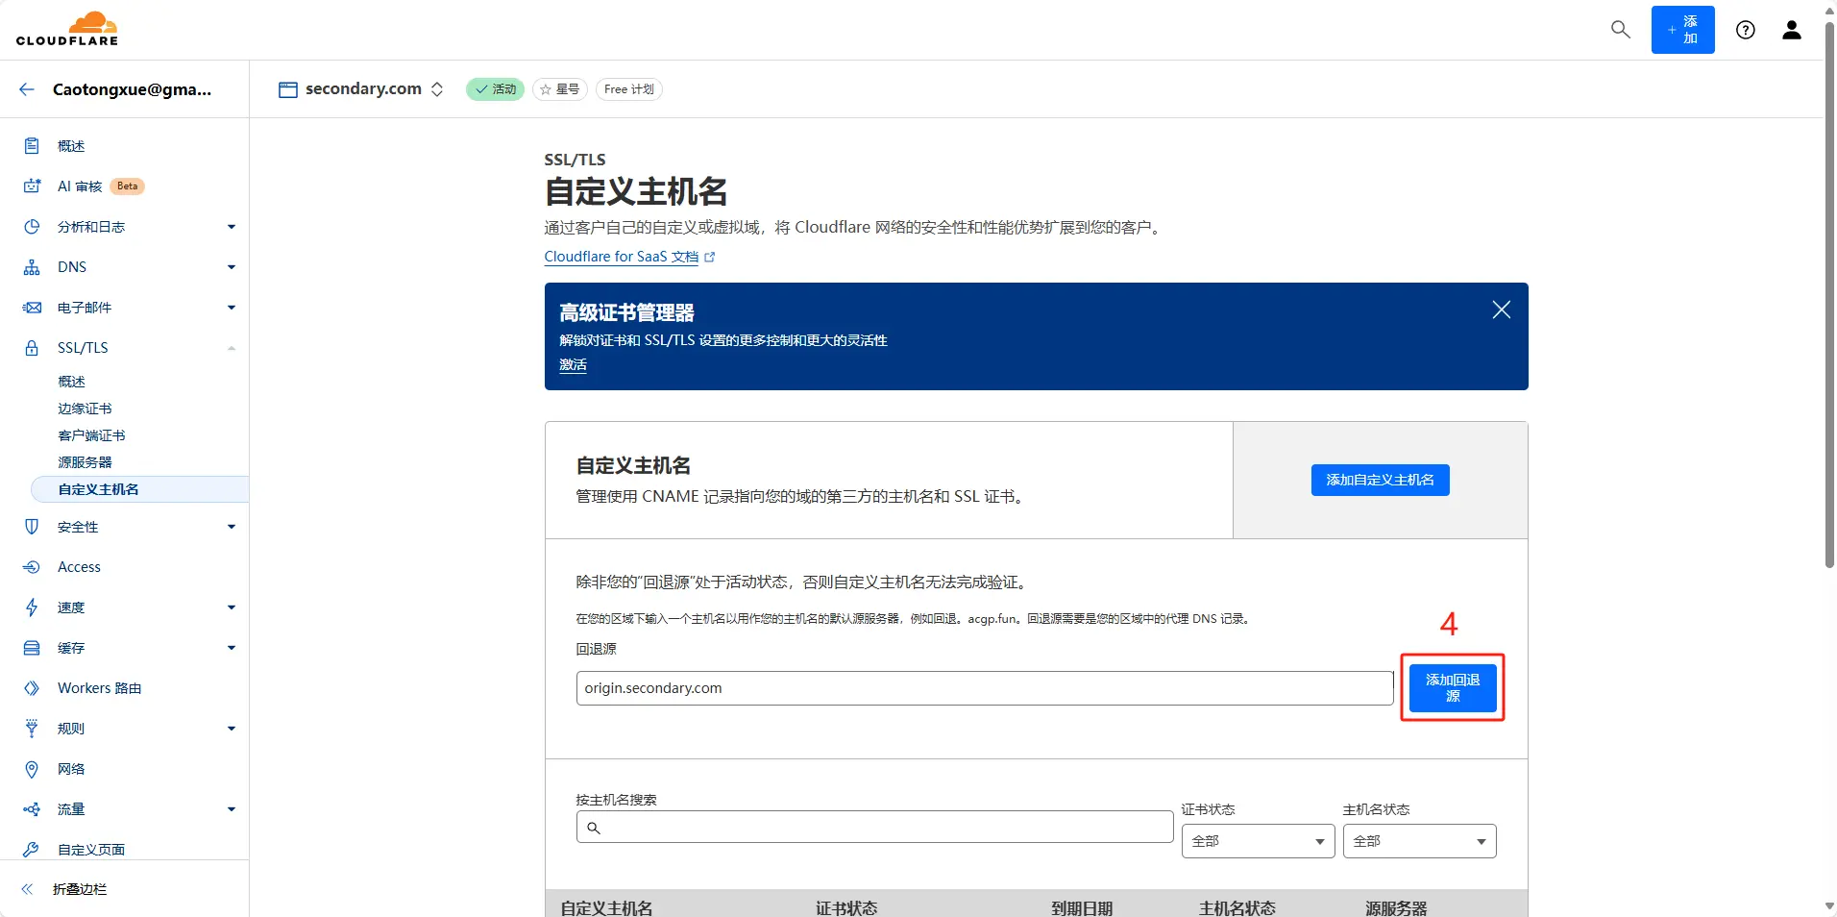
Task: Focus the 按主机名搜索 search box
Action: [874, 827]
